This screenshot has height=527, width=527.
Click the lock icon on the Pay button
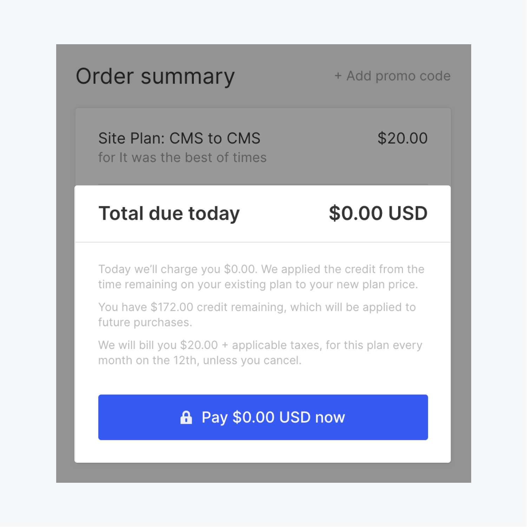(186, 417)
